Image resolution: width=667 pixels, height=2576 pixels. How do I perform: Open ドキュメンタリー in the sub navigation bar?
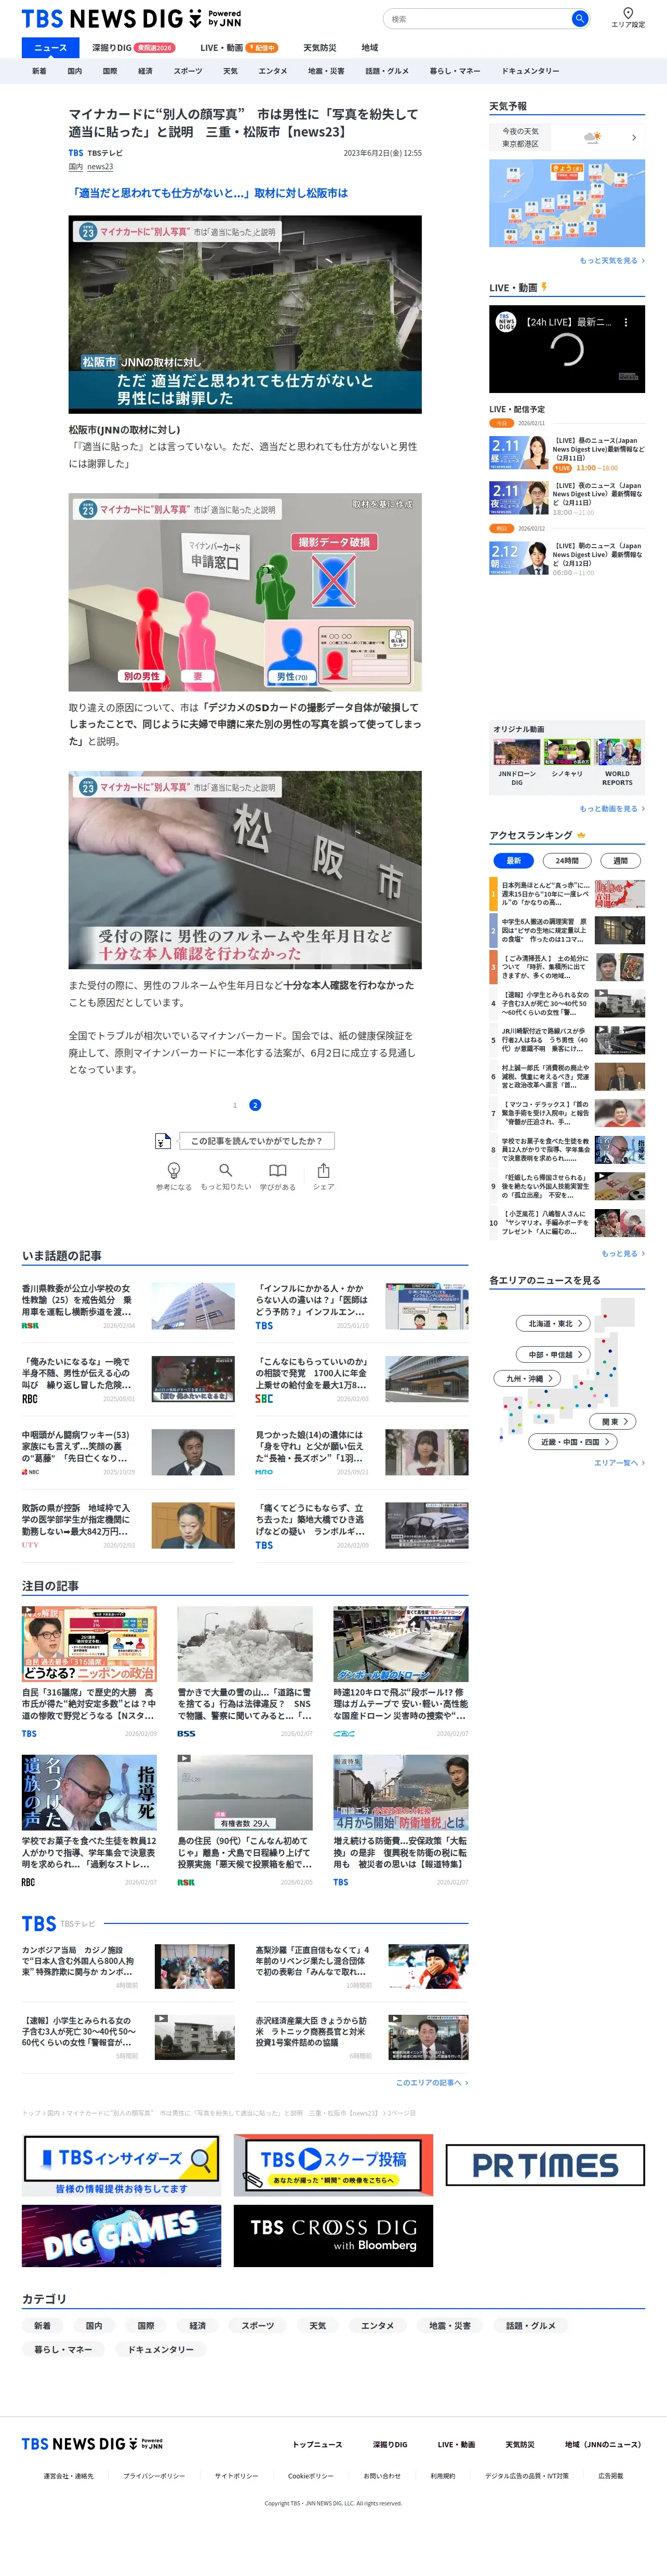(530, 71)
